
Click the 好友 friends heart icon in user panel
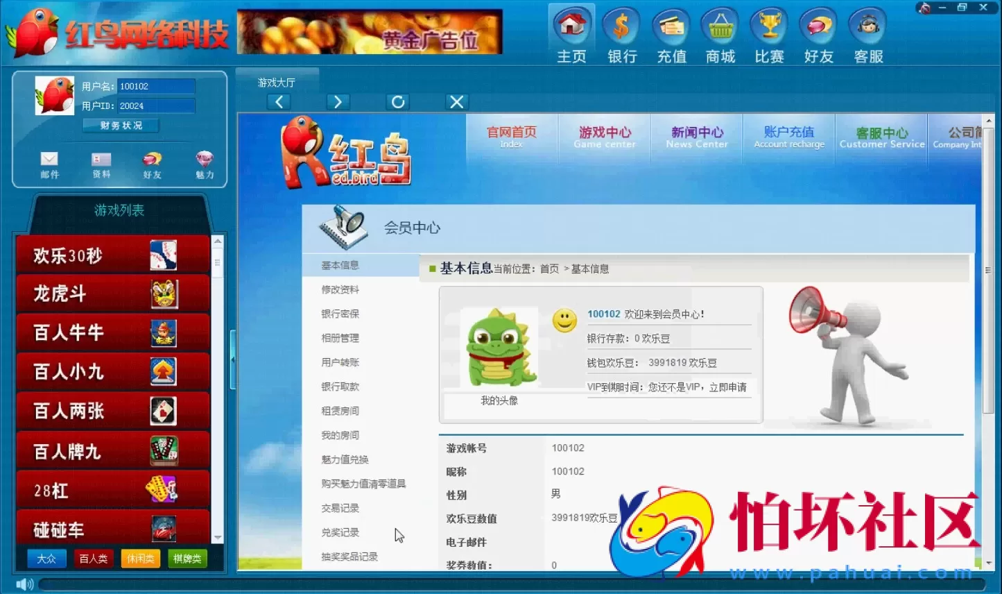click(152, 163)
